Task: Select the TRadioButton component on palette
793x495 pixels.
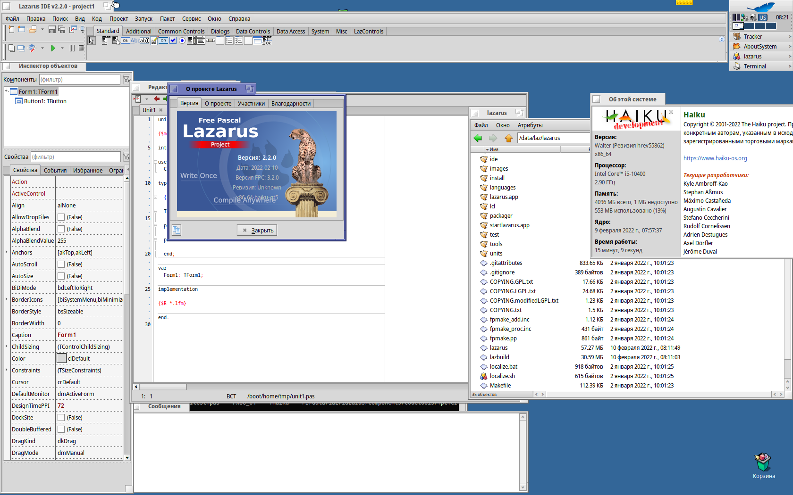Action: [182, 41]
